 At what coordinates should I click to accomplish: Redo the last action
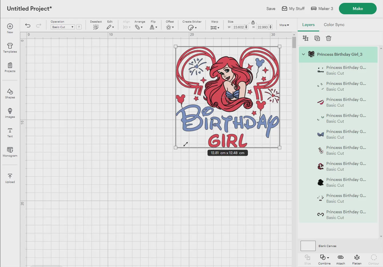click(39, 25)
